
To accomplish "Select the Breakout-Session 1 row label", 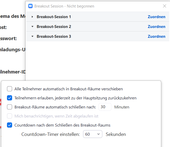I will tap(54, 17).
